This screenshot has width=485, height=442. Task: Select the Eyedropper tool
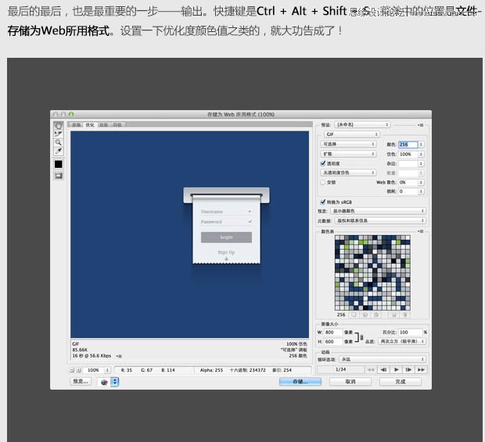[x=59, y=151]
